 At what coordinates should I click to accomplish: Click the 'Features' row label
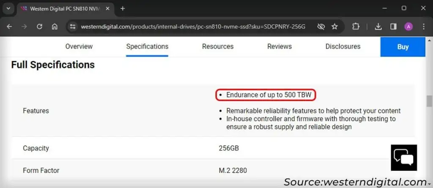click(x=36, y=111)
